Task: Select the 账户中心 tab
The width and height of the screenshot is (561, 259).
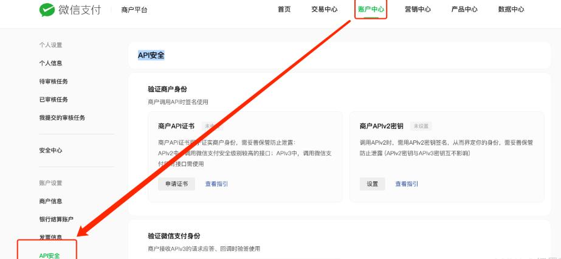Action: tap(371, 10)
